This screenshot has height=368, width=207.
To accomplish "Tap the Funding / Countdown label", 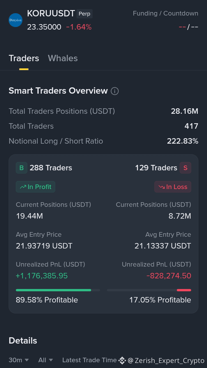I will tap(165, 14).
